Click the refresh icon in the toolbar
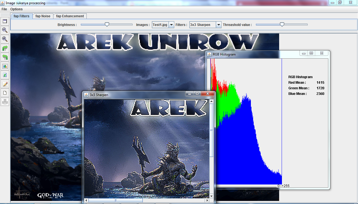This screenshot has width=358, height=204. pyautogui.click(x=4, y=75)
